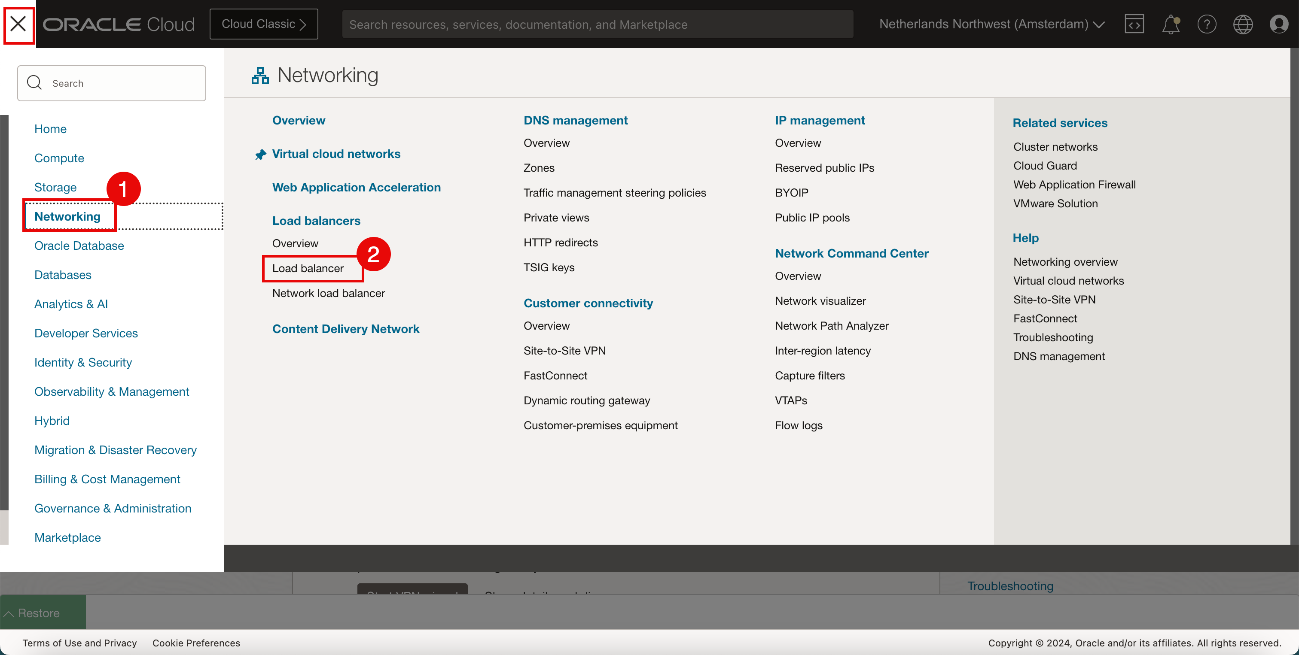1299x655 pixels.
Task: Open Network visualizer link
Action: coord(820,301)
